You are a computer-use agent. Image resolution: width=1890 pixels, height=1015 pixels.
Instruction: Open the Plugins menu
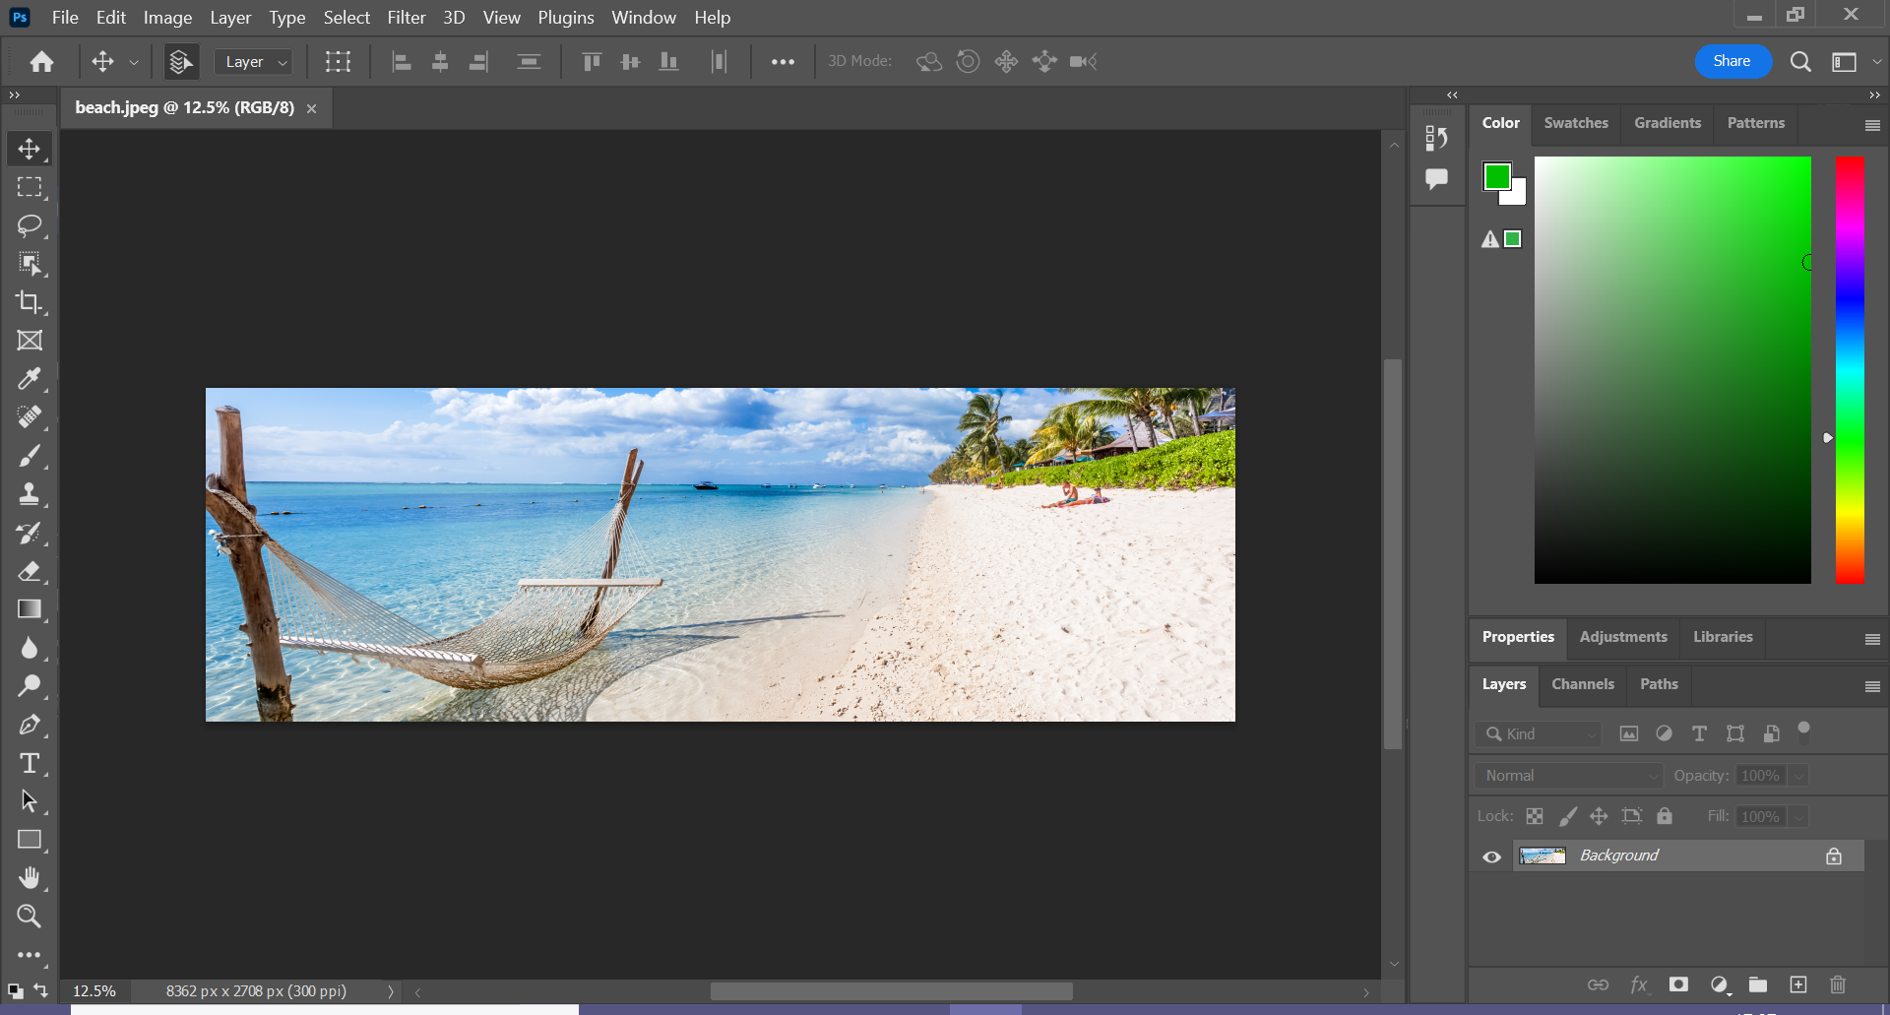coord(565,18)
